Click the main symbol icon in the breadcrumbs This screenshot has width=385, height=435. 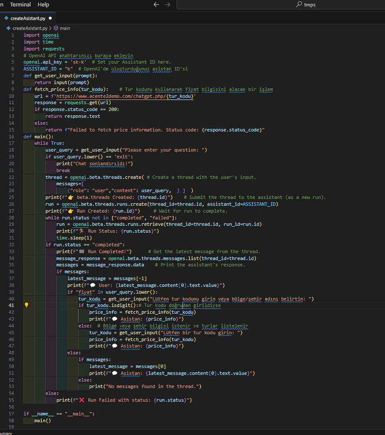coord(56,28)
